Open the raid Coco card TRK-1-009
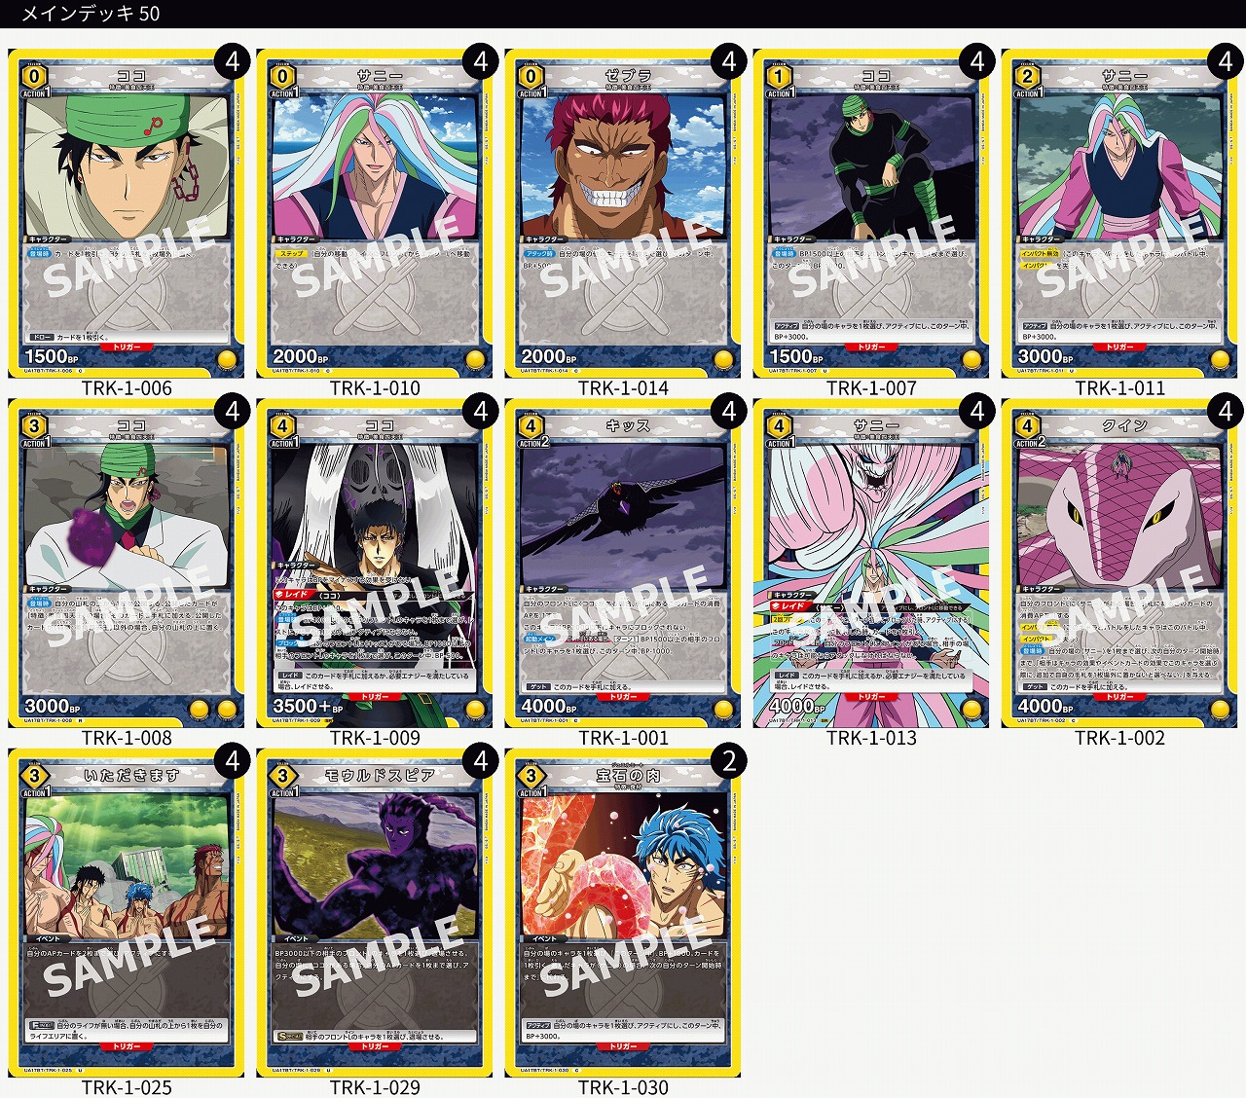1246x1098 pixels. pos(375,564)
